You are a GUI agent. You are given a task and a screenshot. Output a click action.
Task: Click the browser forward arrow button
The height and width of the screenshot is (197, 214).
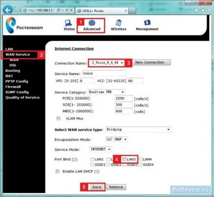click(x=17, y=10)
